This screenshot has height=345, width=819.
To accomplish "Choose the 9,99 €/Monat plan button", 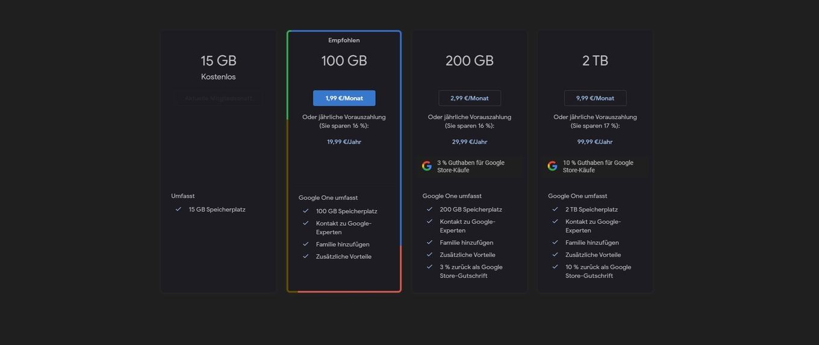I will [595, 98].
